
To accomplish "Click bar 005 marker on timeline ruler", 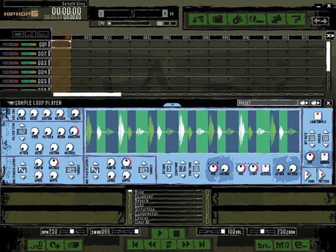I will point(147,38).
